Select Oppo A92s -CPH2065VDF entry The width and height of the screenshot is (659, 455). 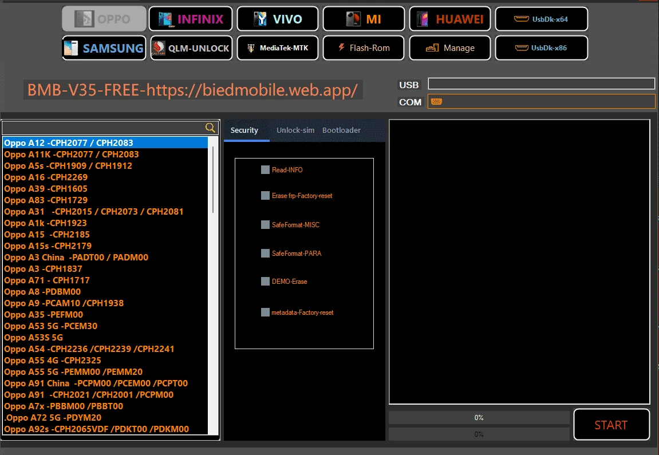pos(105,429)
